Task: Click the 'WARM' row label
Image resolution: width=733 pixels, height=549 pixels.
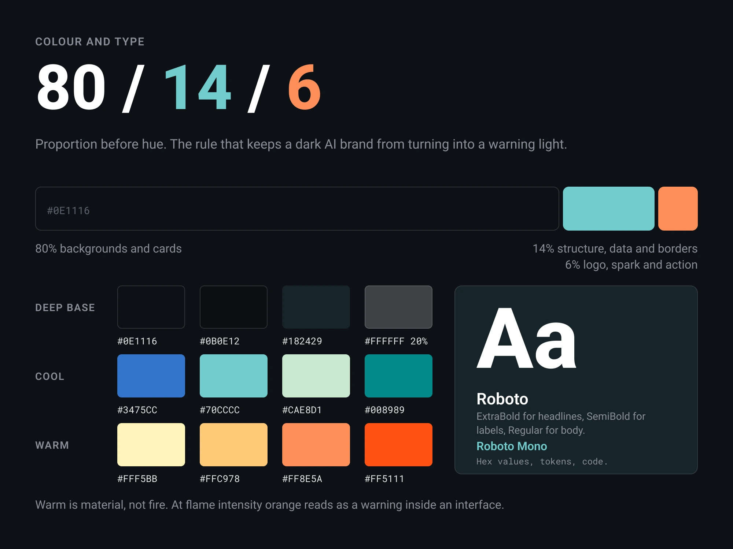Action: tap(52, 445)
